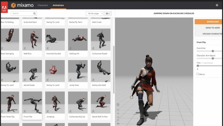Click the video camera icon in viewport
The width and height of the screenshot is (223, 126).
pos(118,123)
